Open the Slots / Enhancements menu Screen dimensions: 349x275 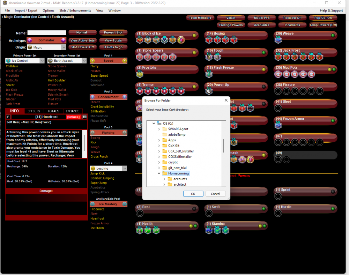(x=75, y=10)
